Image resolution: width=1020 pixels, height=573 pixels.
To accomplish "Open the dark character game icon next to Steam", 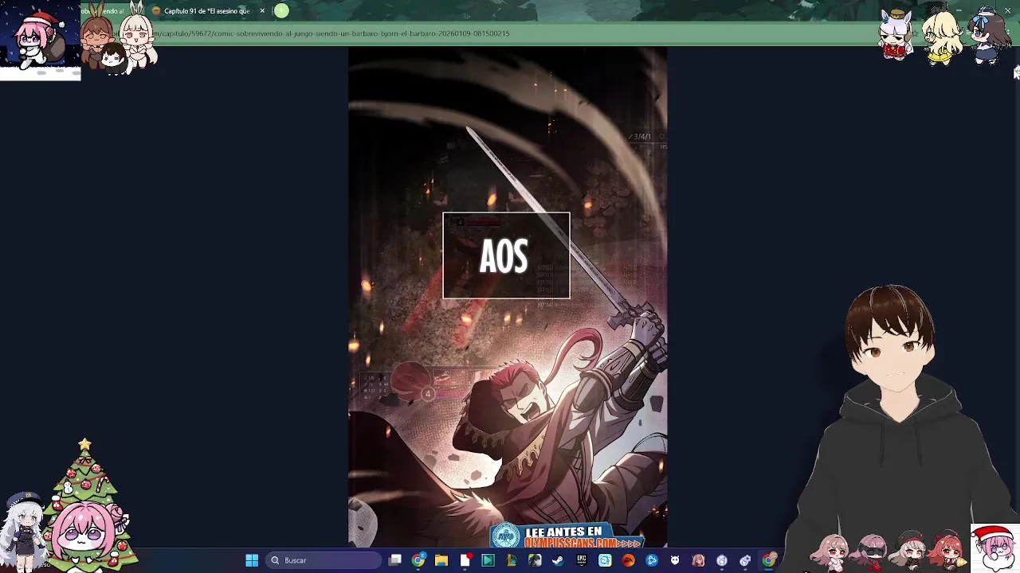I will click(535, 560).
